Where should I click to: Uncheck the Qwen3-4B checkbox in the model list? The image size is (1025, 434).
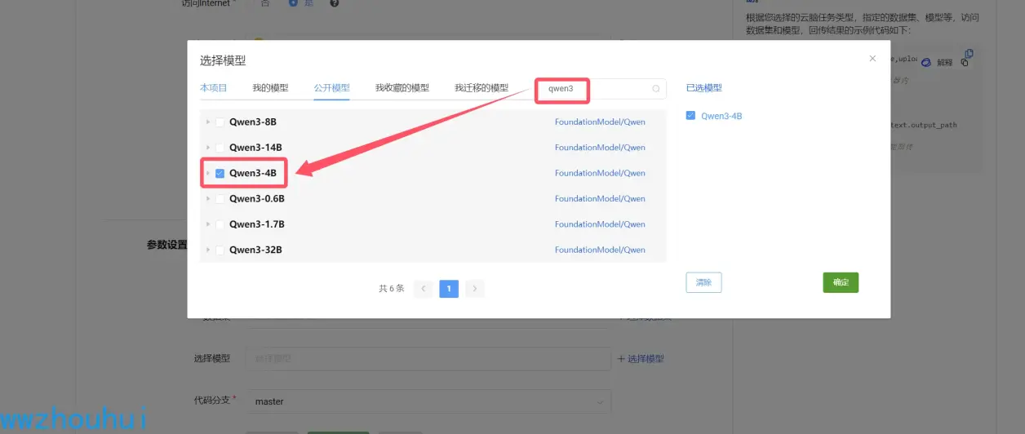pyautogui.click(x=220, y=173)
